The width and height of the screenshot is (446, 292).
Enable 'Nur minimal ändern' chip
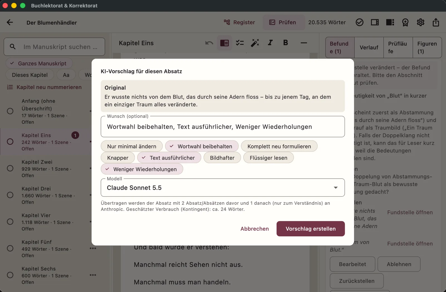pos(132,146)
